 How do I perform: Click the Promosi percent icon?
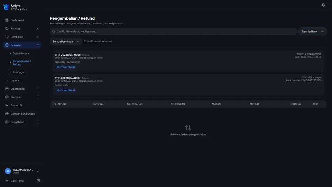pos(7,97)
